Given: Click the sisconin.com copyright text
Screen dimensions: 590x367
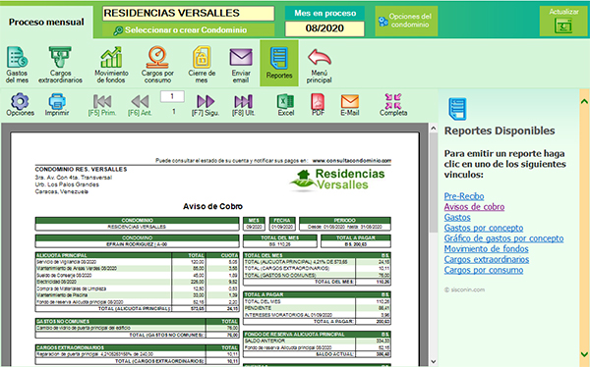Looking at the screenshot, I should [464, 289].
